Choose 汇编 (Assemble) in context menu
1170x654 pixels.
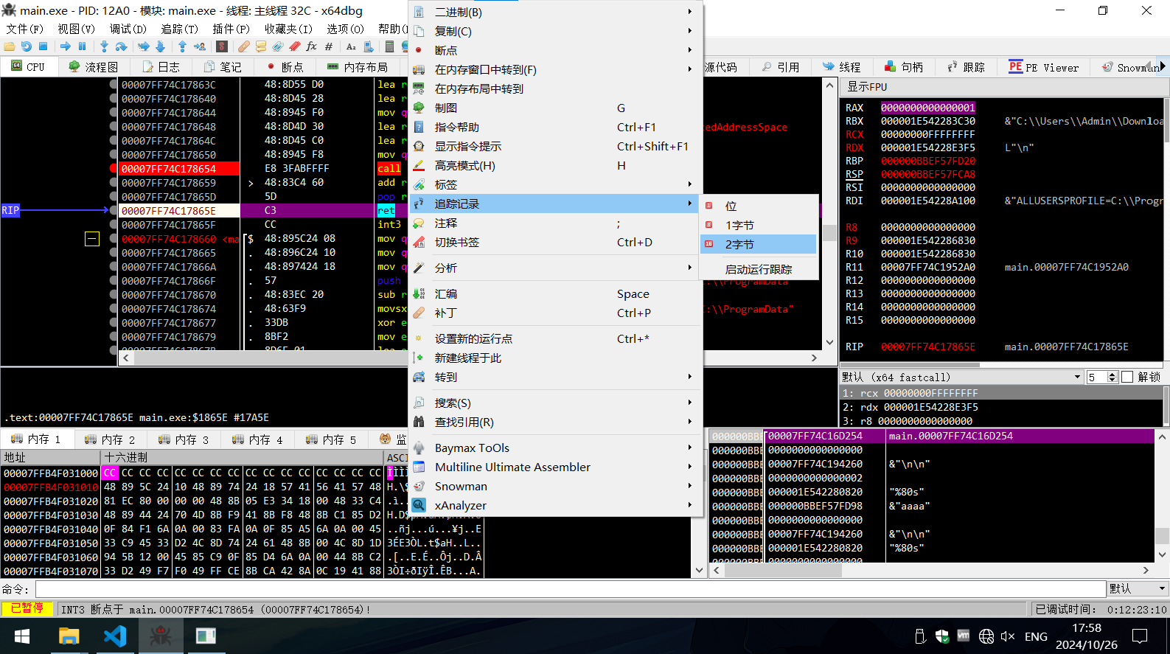point(554,293)
